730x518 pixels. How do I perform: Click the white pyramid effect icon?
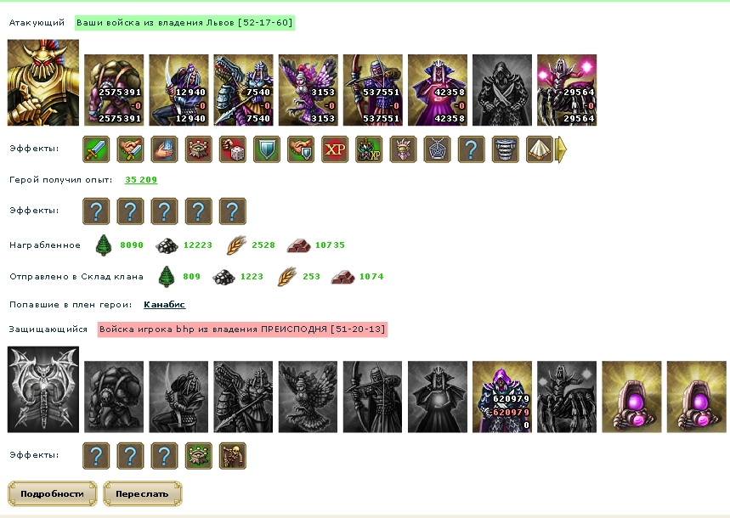click(x=539, y=149)
